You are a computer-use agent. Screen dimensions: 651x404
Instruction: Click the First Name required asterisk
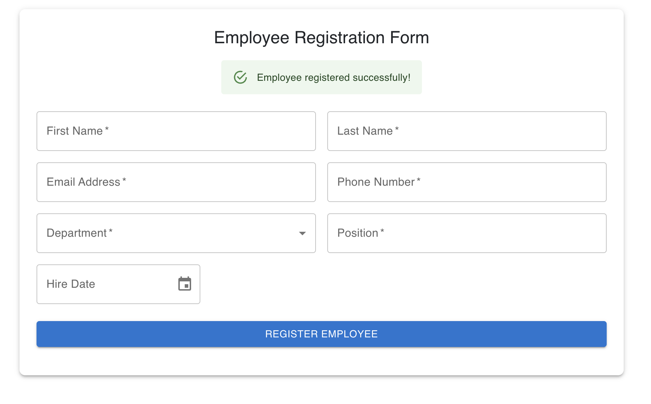[107, 129]
